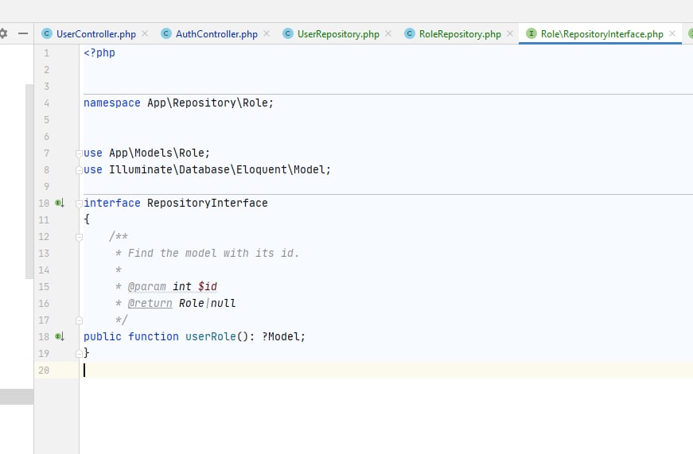This screenshot has width=693, height=454.
Task: Click the class icon on the UserController.php tab
Action: click(x=47, y=33)
